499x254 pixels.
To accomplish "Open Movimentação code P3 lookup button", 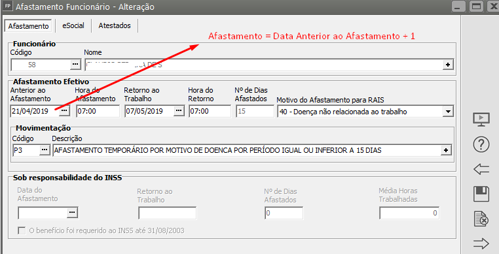I will (45, 150).
